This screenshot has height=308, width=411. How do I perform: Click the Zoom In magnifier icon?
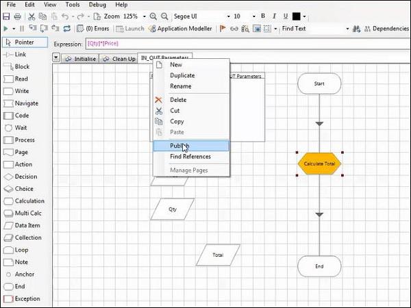click(x=153, y=16)
